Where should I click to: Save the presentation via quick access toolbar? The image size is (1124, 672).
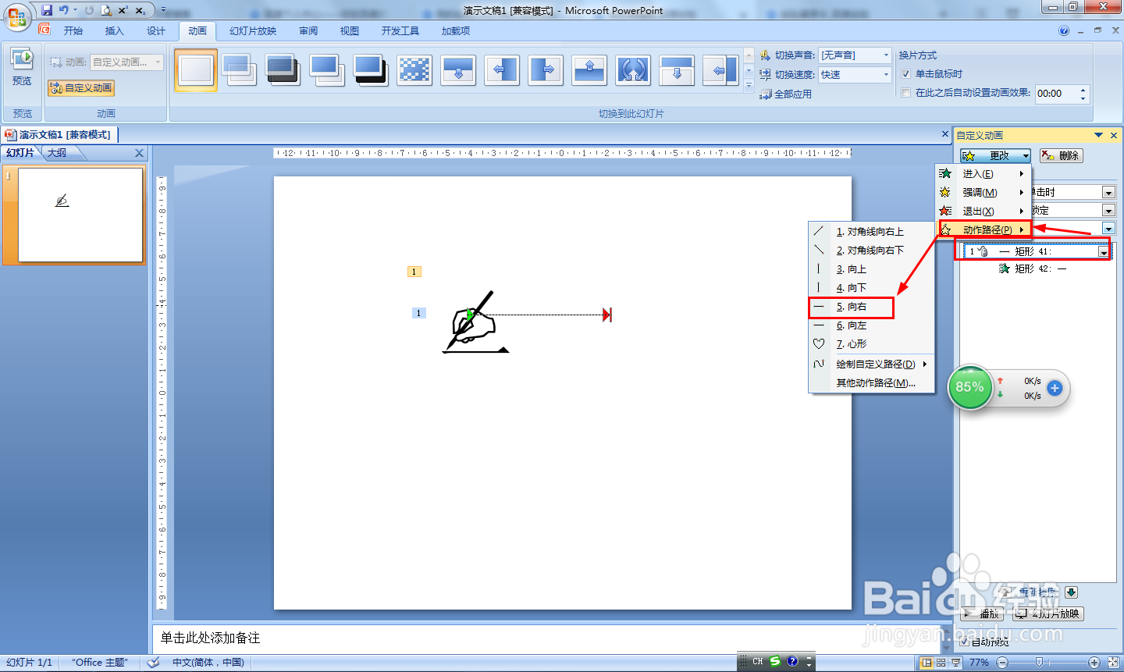point(47,10)
